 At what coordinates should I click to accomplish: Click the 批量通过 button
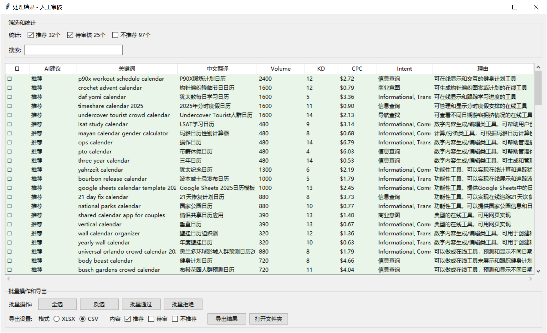pyautogui.click(x=141, y=304)
